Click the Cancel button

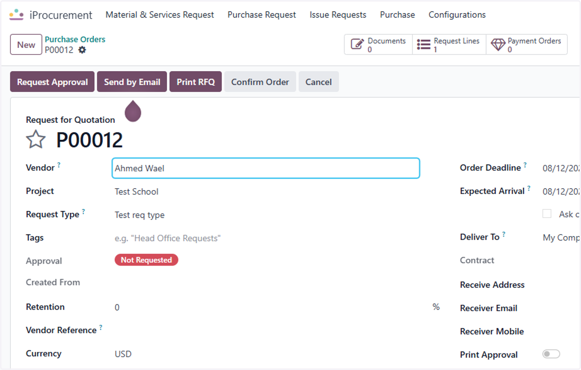[319, 82]
